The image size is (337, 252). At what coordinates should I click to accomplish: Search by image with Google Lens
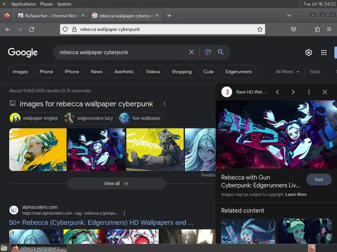click(x=208, y=52)
